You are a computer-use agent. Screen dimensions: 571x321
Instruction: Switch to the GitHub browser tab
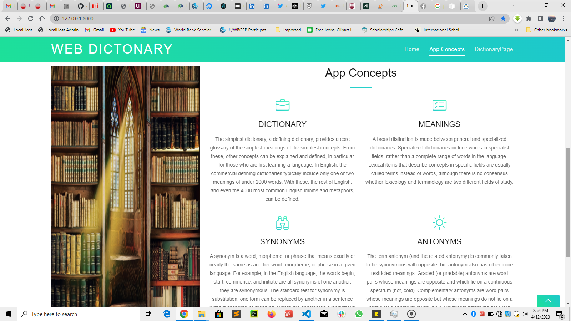[81, 6]
